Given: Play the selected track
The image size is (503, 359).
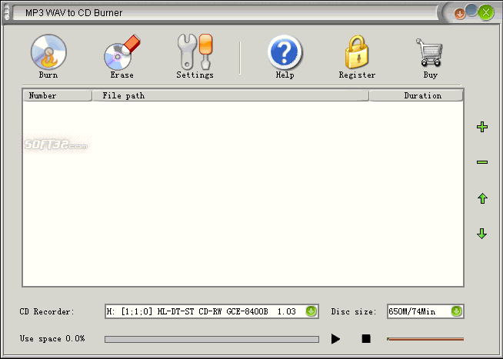Looking at the screenshot, I should (335, 339).
